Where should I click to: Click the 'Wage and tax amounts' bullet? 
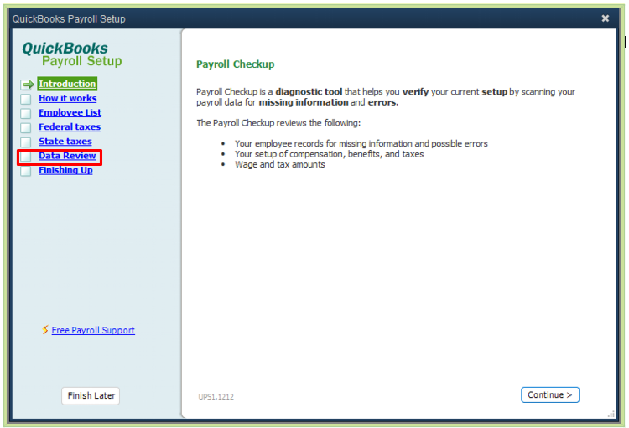click(279, 165)
